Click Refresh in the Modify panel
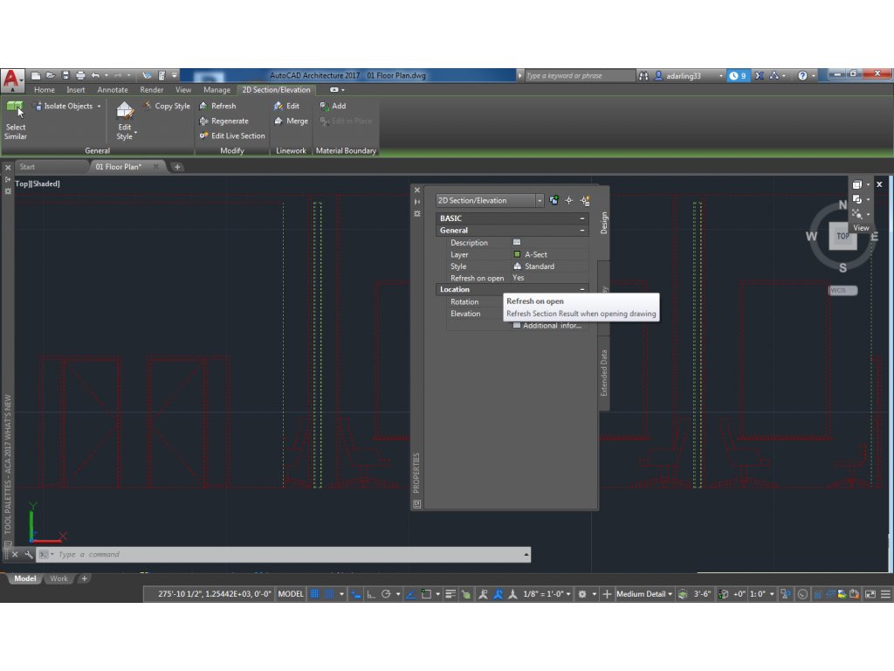Viewport: 894px width, 671px height. click(x=217, y=106)
